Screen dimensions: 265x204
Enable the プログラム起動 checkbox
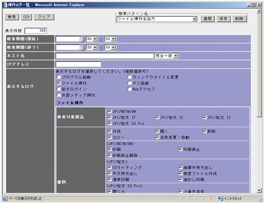[58, 77]
